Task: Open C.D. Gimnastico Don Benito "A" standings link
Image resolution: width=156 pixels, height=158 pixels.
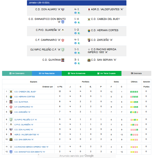Action: click(x=30, y=152)
